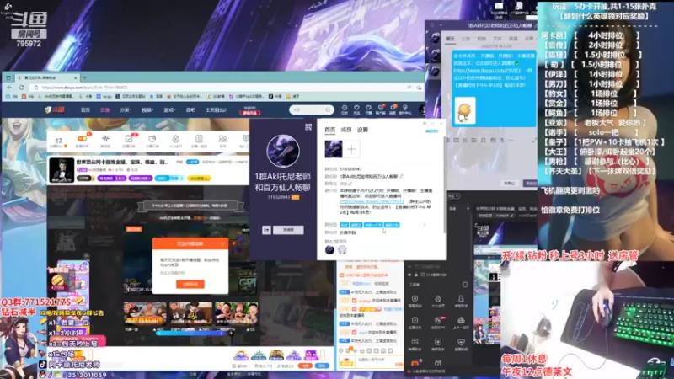674x379 pixels.
Task: Close the orange notification popup
Action: pyautogui.click(x=222, y=243)
